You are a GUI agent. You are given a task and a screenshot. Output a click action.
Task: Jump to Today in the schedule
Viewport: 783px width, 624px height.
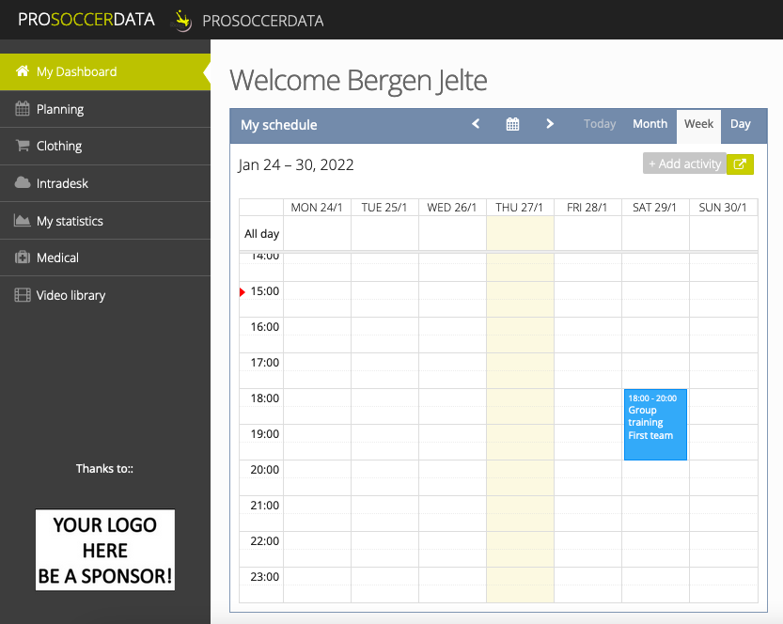click(x=600, y=124)
